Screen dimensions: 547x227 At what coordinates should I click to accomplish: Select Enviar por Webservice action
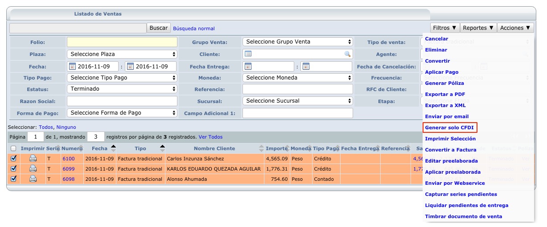pyautogui.click(x=455, y=183)
